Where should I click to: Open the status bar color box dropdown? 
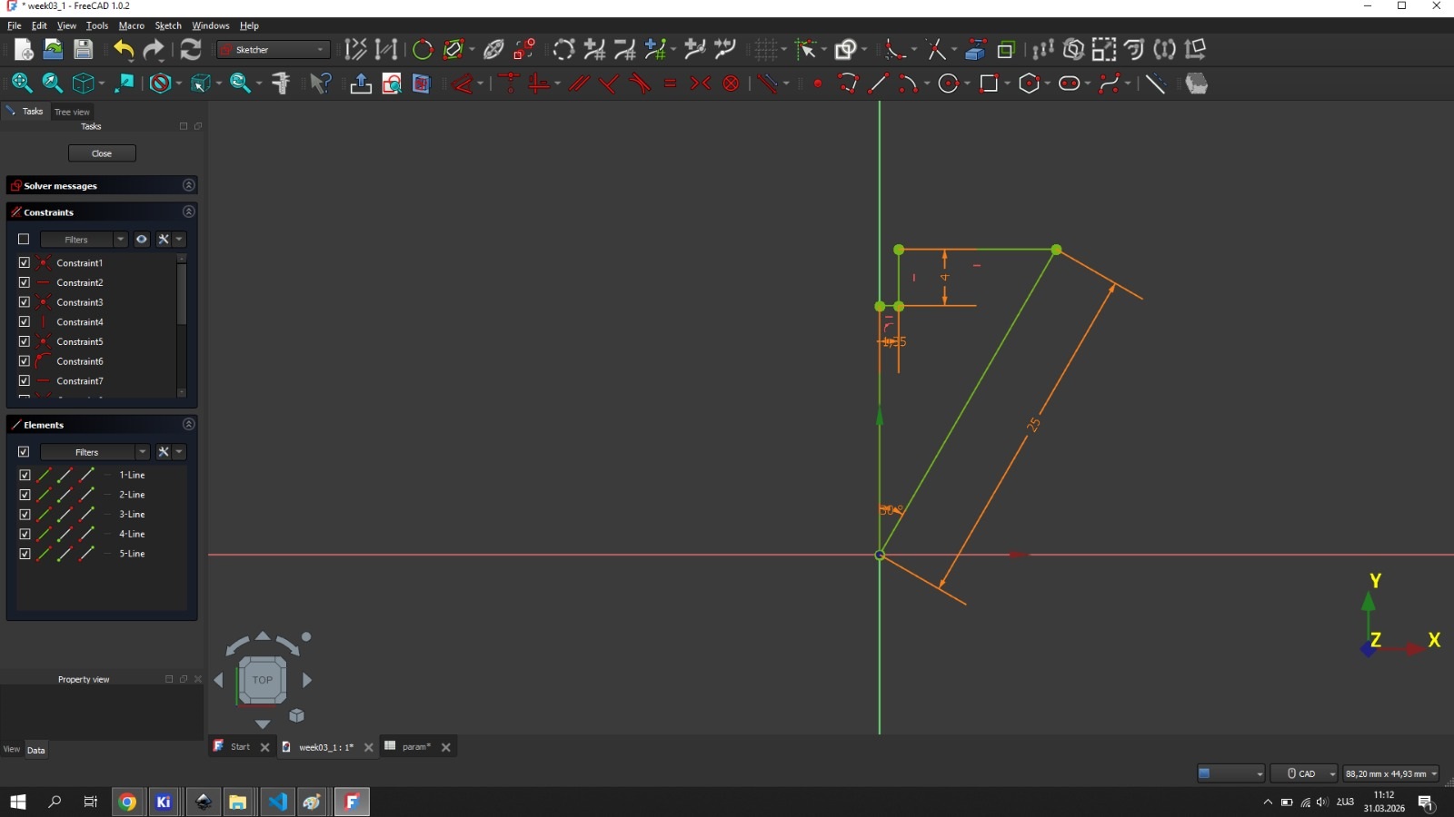pyautogui.click(x=1230, y=773)
